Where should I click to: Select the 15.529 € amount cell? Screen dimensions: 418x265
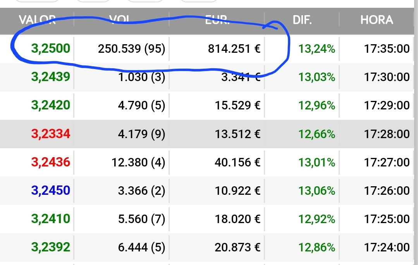(237, 106)
